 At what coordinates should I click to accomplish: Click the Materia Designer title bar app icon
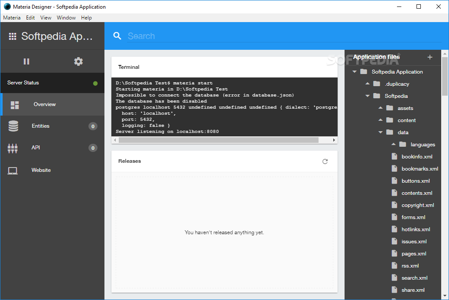pos(7,6)
